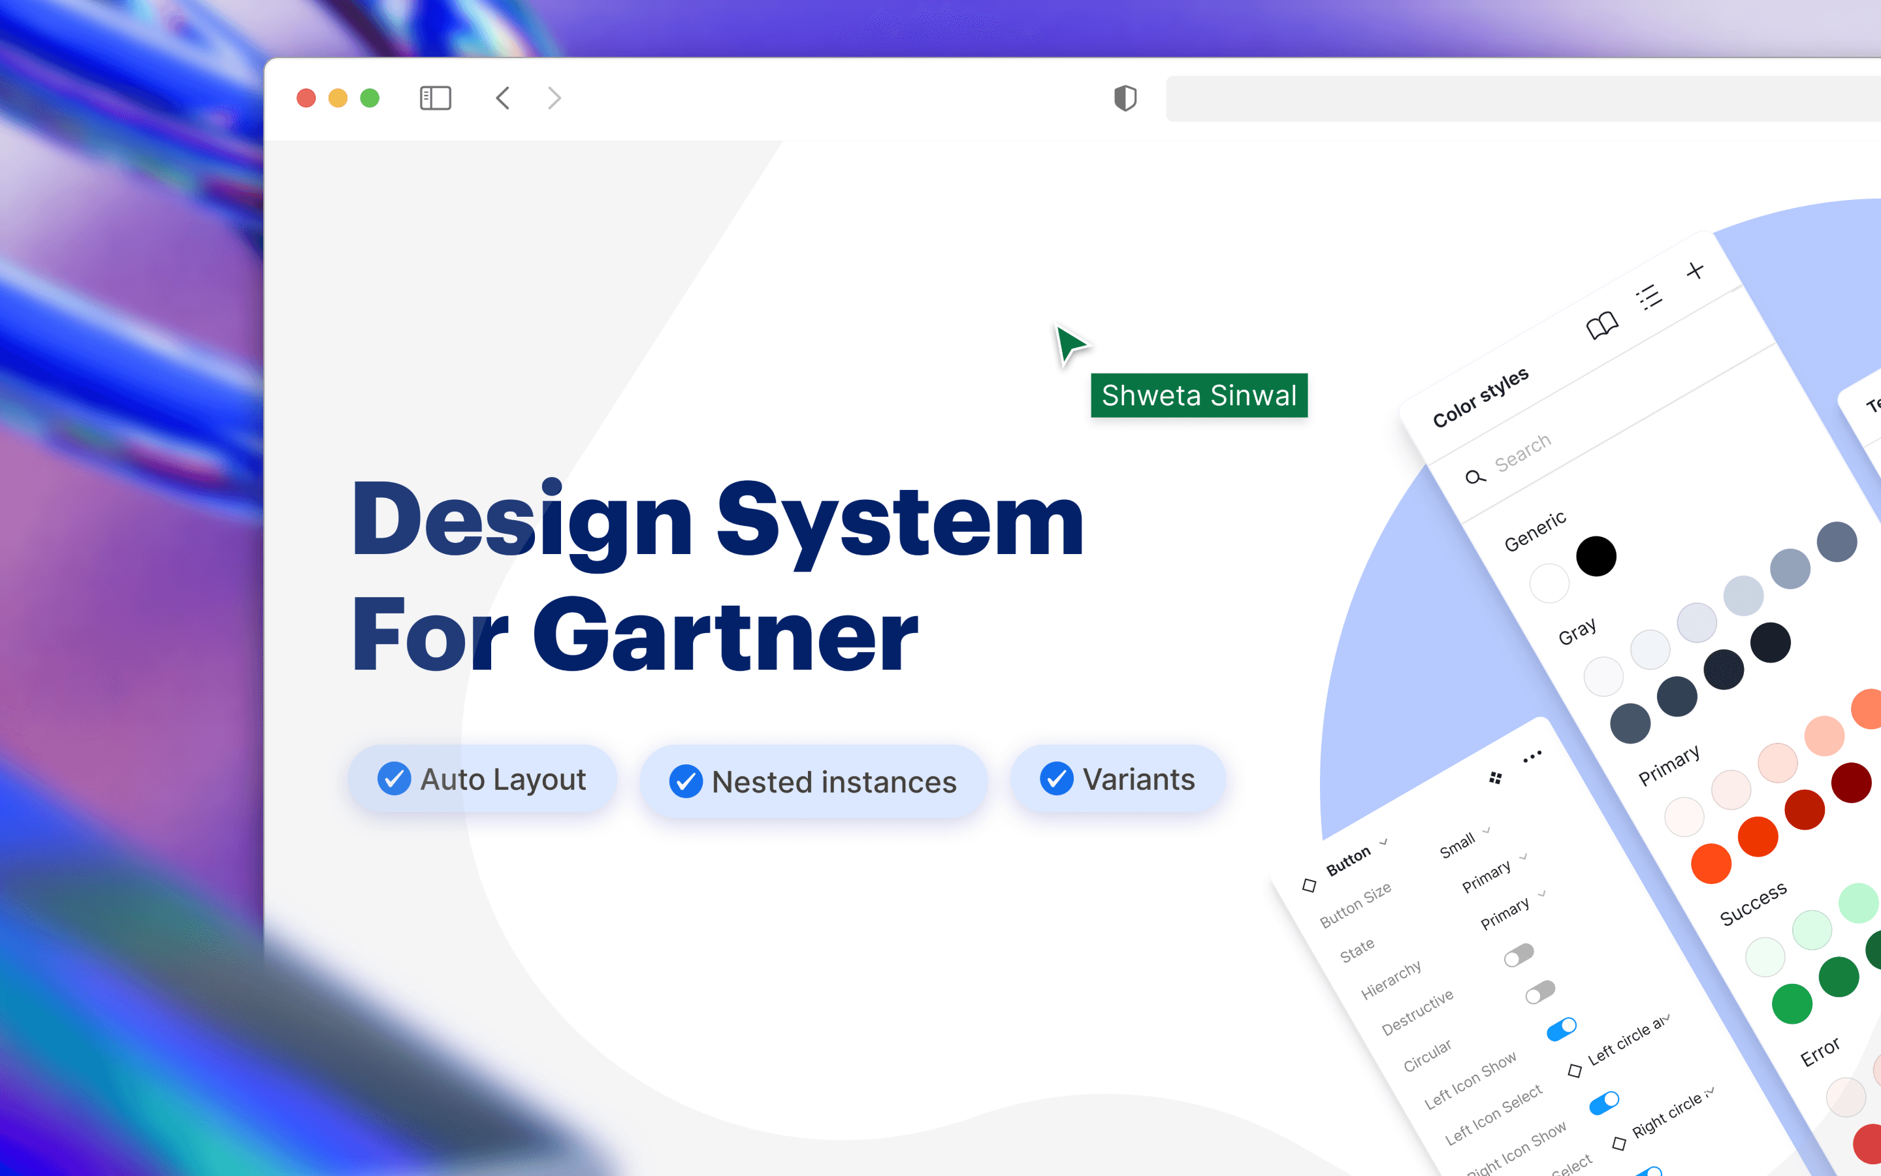This screenshot has height=1176, width=1881.
Task: Select the black swatch under Generic
Action: [x=1596, y=556]
